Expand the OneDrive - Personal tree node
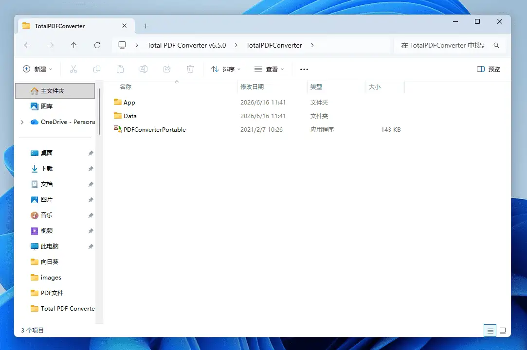Viewport: 527px width, 350px height. click(x=22, y=122)
